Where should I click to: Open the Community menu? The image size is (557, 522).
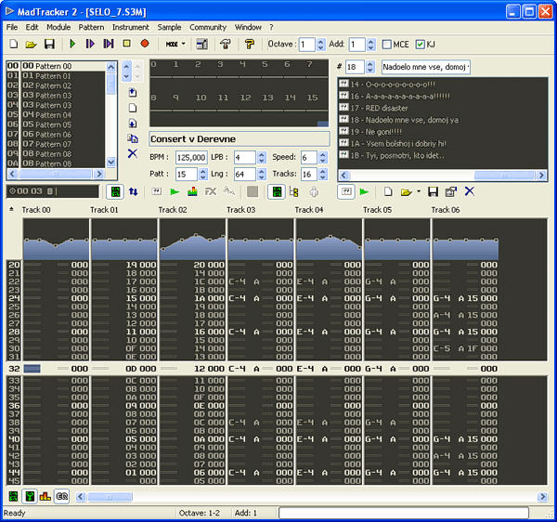208,28
